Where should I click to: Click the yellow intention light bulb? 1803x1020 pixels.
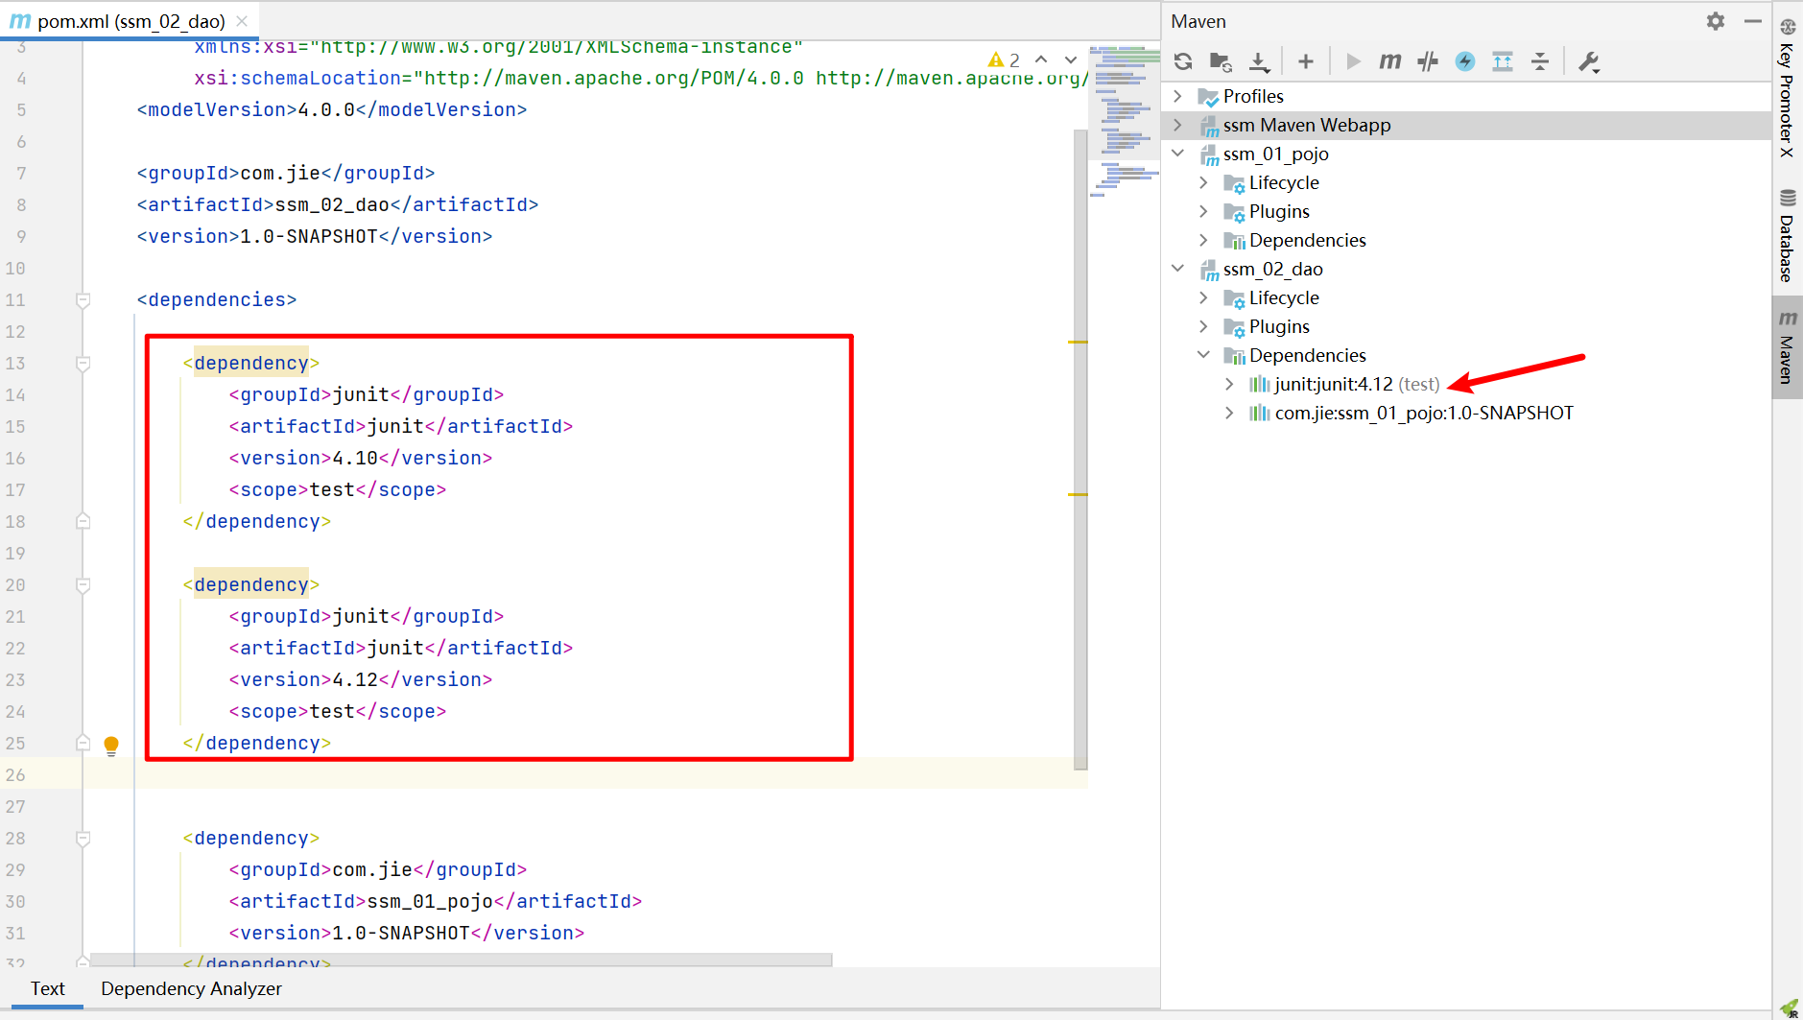pyautogui.click(x=111, y=746)
